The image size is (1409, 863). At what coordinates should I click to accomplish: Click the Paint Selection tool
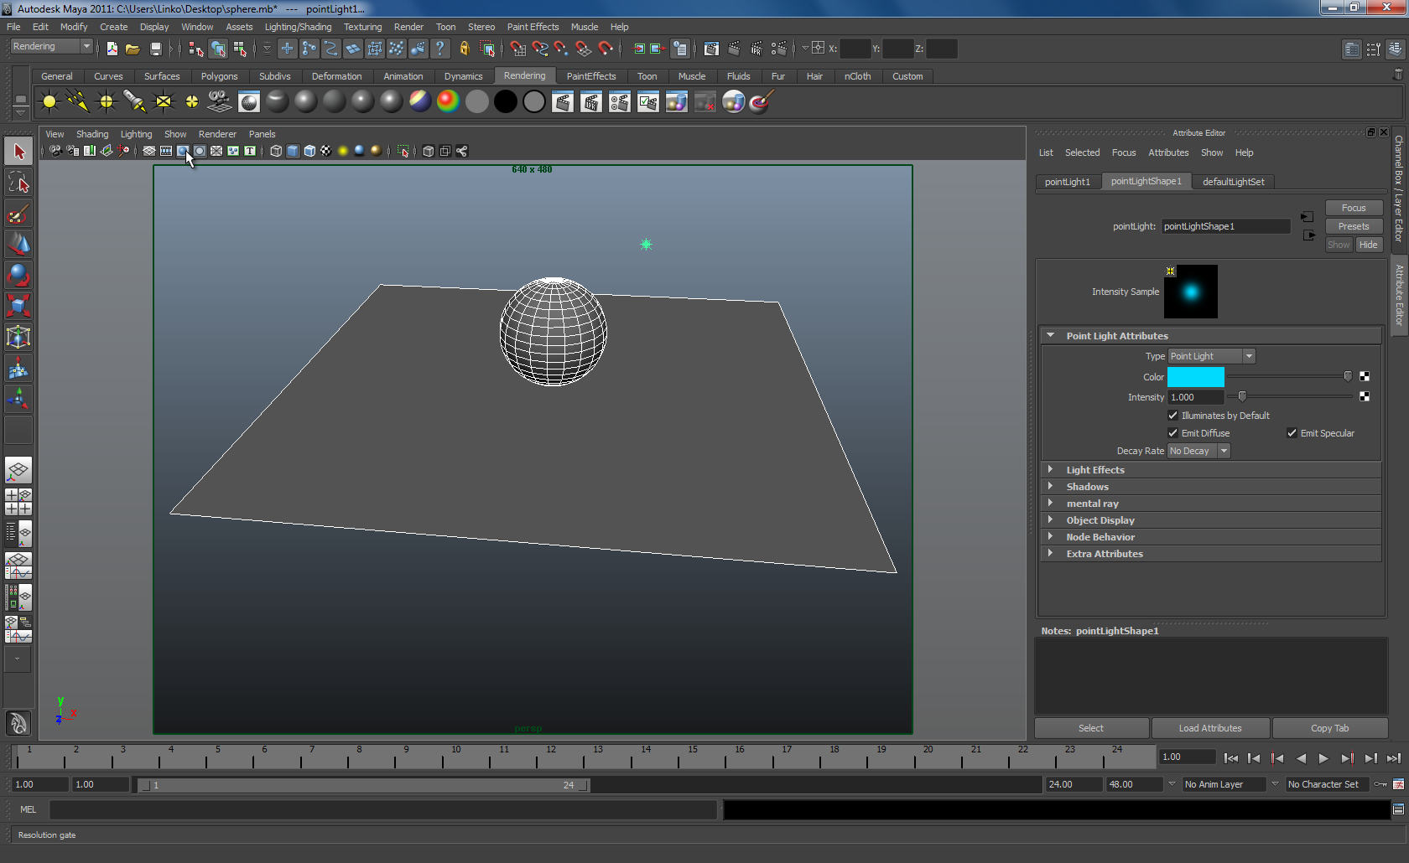click(18, 214)
